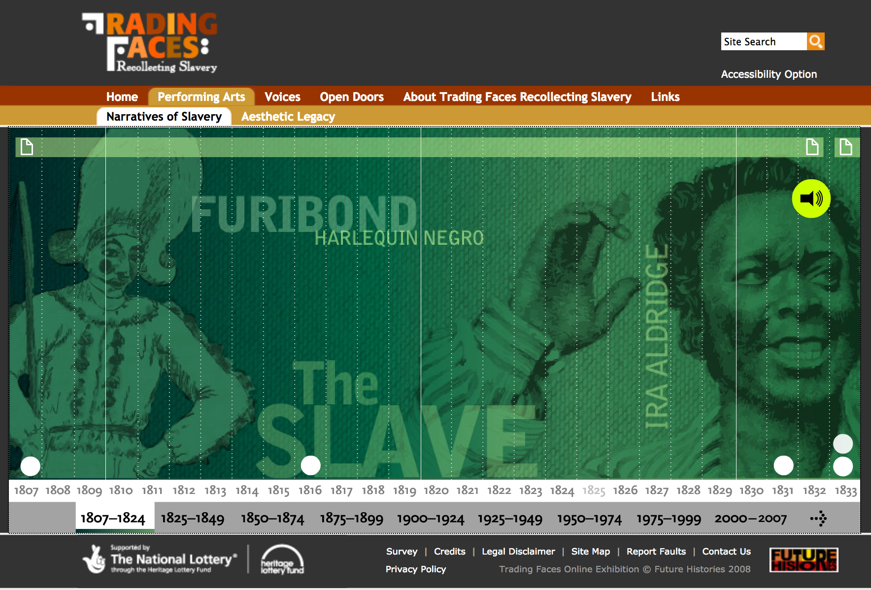
Task: Select the year 1820 on timeline
Action: [436, 491]
